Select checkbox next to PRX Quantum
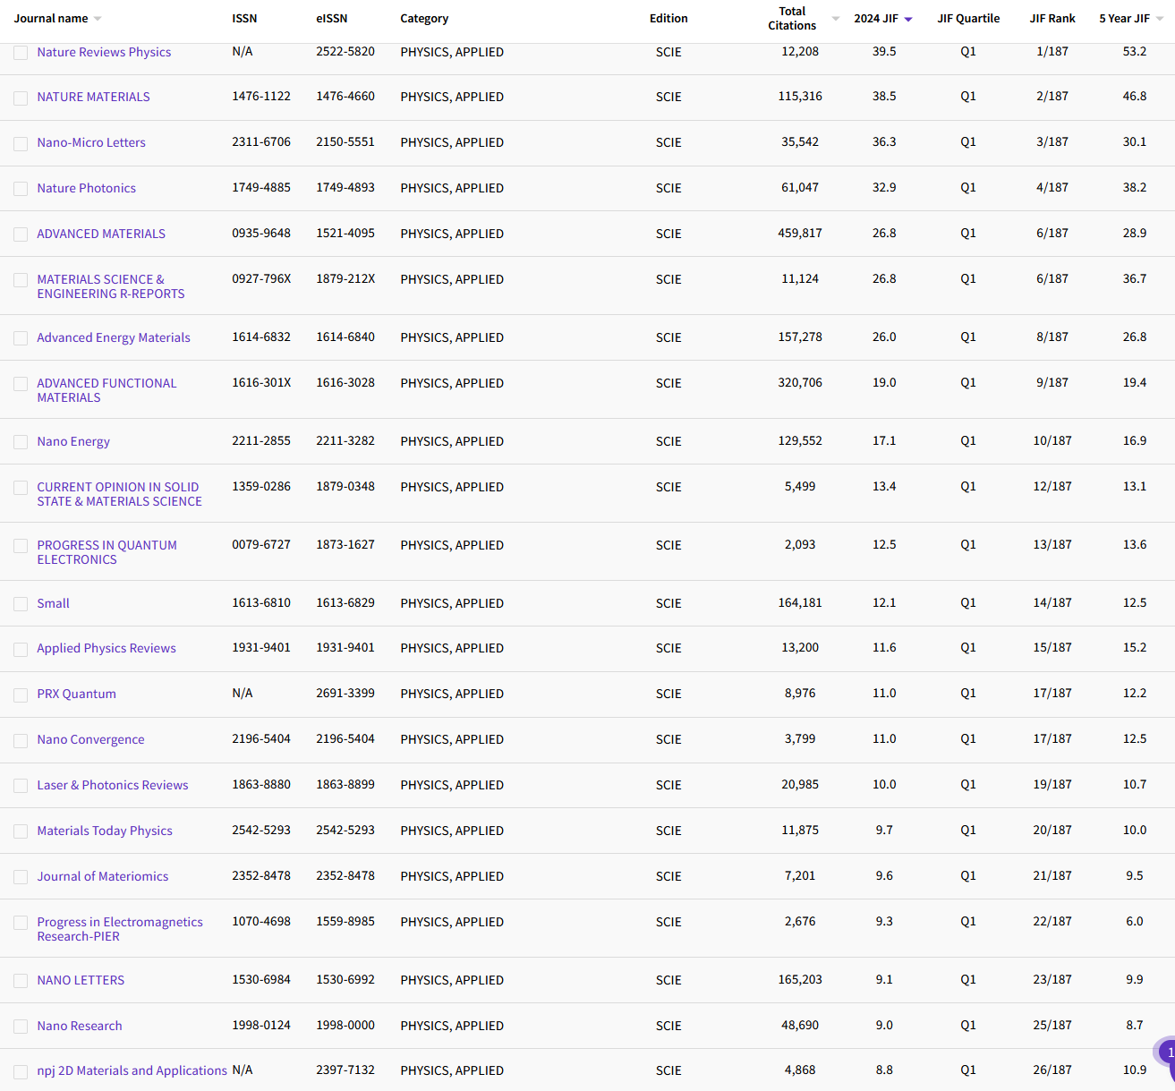This screenshot has height=1091, width=1175. pos(21,695)
